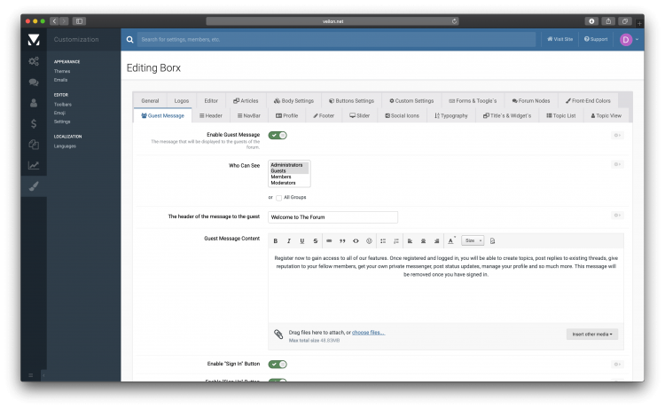Image resolution: width=665 pixels, height=409 pixels.
Task: Open Themes in the Appearance menu
Action: [x=62, y=71]
